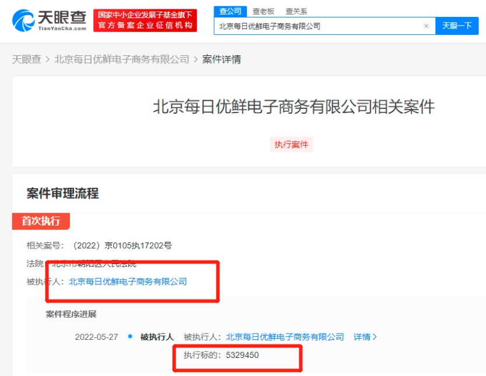The image size is (486, 376).
Task: Click the 案件审理流程 heading
Action: (62, 194)
